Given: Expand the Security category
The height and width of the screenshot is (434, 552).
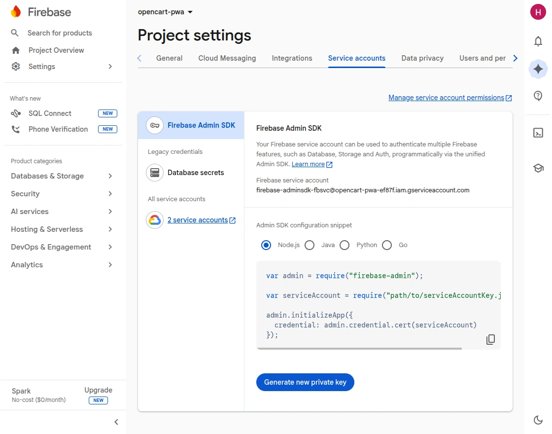Looking at the screenshot, I should (62, 194).
